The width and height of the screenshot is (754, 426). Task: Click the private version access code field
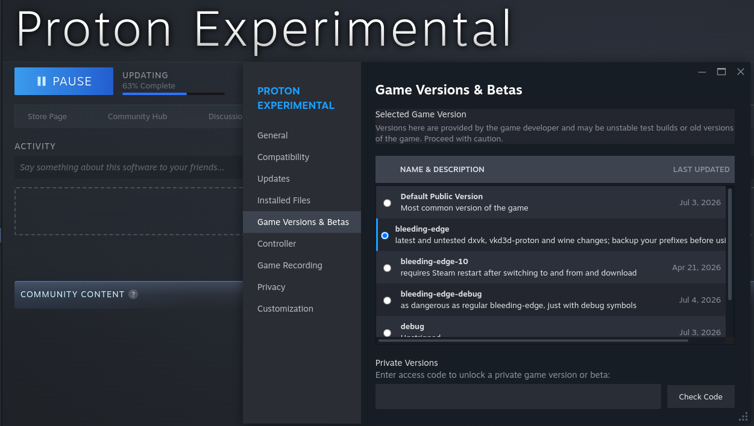(518, 397)
